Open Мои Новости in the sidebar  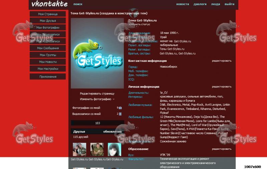click(48, 62)
